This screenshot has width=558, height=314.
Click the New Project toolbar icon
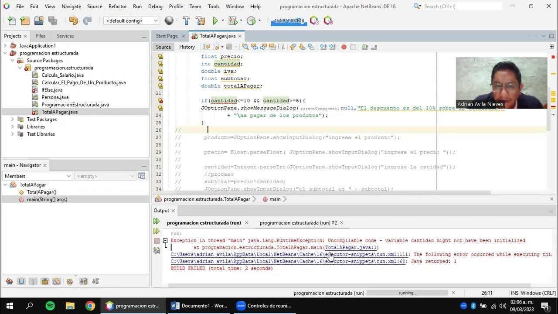click(x=25, y=20)
